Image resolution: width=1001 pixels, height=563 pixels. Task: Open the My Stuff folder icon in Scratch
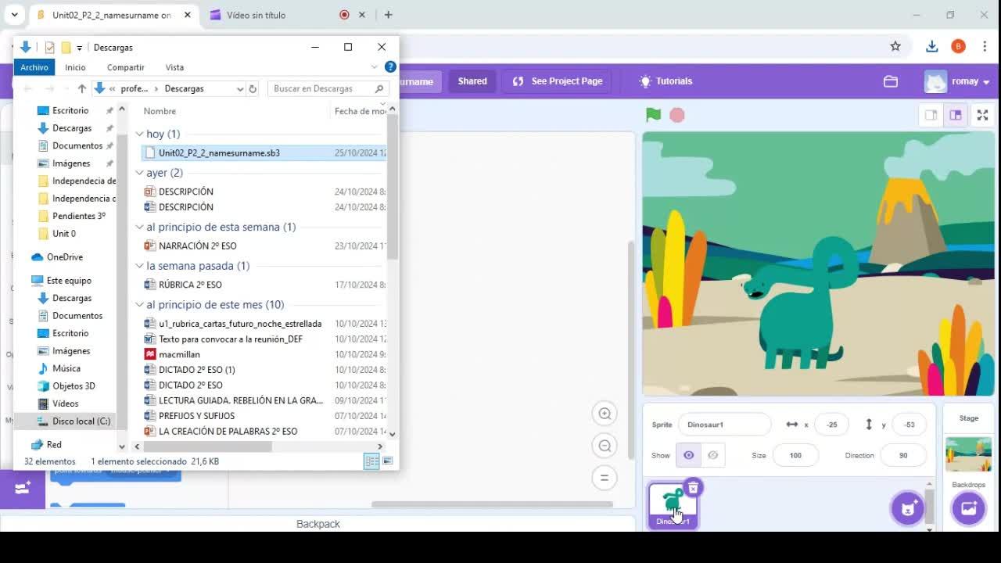(x=890, y=81)
